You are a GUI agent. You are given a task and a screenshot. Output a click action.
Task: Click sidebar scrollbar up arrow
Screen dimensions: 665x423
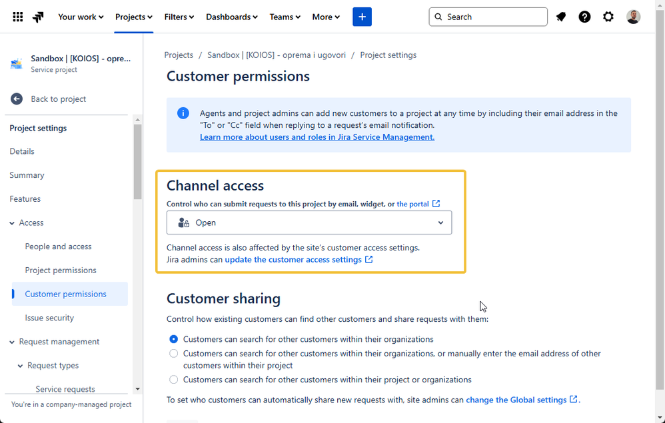click(137, 120)
